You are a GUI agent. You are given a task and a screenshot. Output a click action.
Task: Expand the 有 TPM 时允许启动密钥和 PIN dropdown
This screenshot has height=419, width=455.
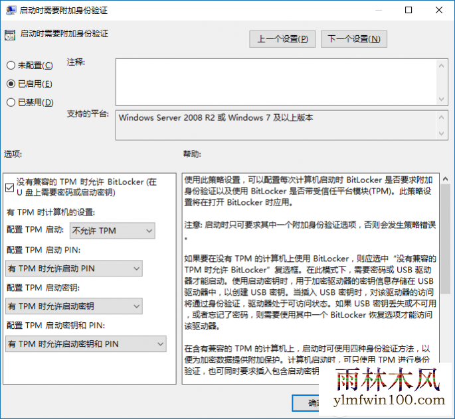pyautogui.click(x=86, y=343)
